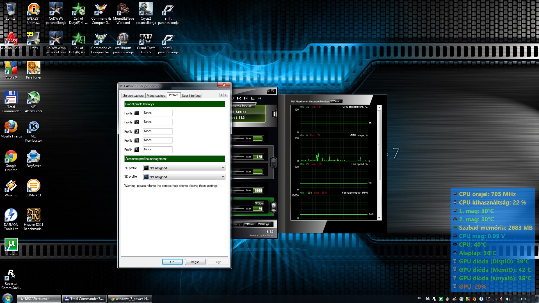The height and width of the screenshot is (303, 539).
Task: Open the User Interface tab
Action: 191,96
